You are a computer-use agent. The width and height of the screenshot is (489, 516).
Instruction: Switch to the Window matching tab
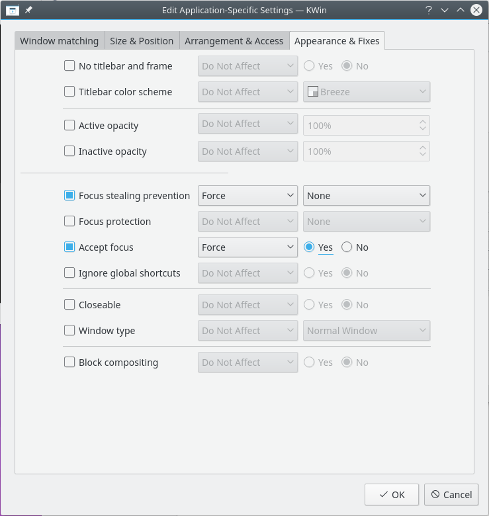point(59,41)
